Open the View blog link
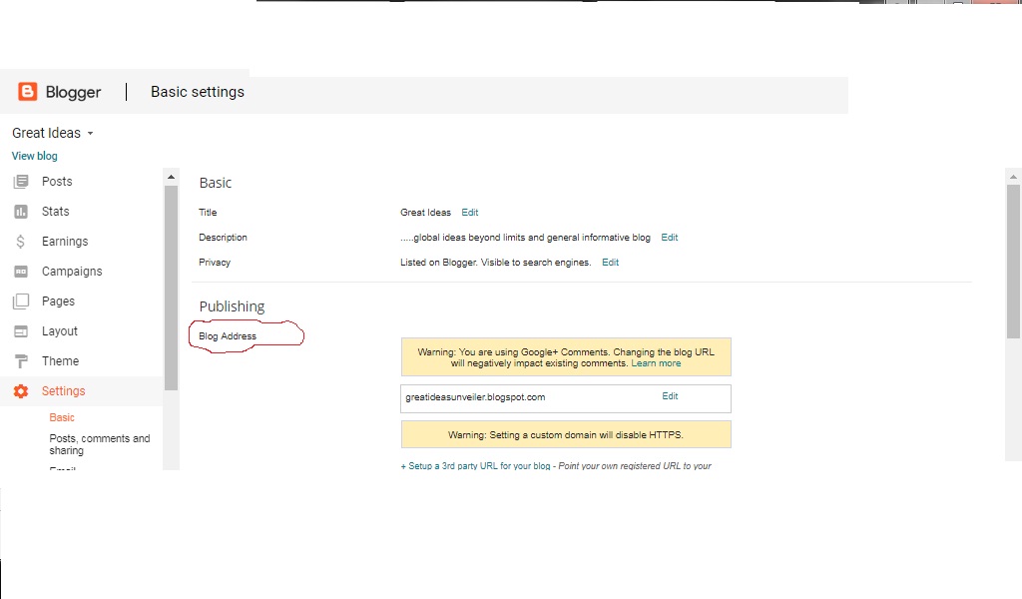Image resolution: width=1022 pixels, height=599 pixels. click(x=35, y=156)
